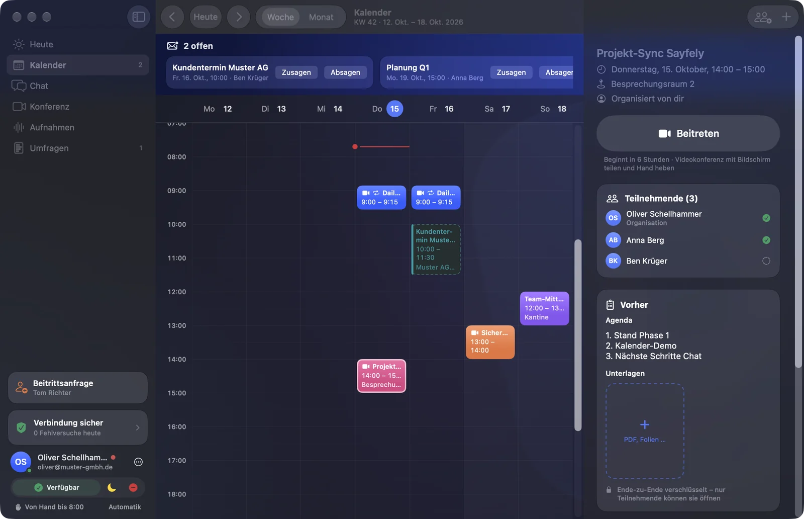Go to the next week arrow

[239, 17]
